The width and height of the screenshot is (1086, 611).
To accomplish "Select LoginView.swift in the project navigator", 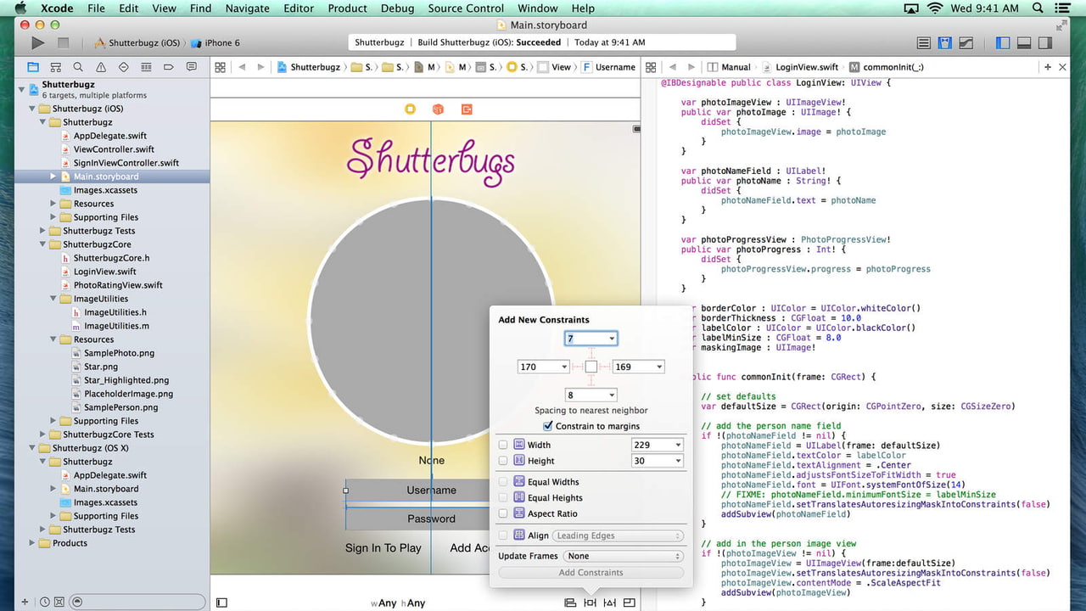I will pos(104,272).
